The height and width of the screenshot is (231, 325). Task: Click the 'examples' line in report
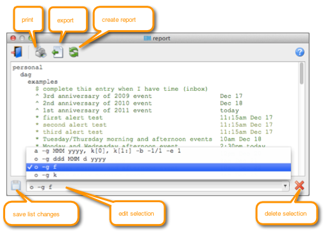[42, 82]
